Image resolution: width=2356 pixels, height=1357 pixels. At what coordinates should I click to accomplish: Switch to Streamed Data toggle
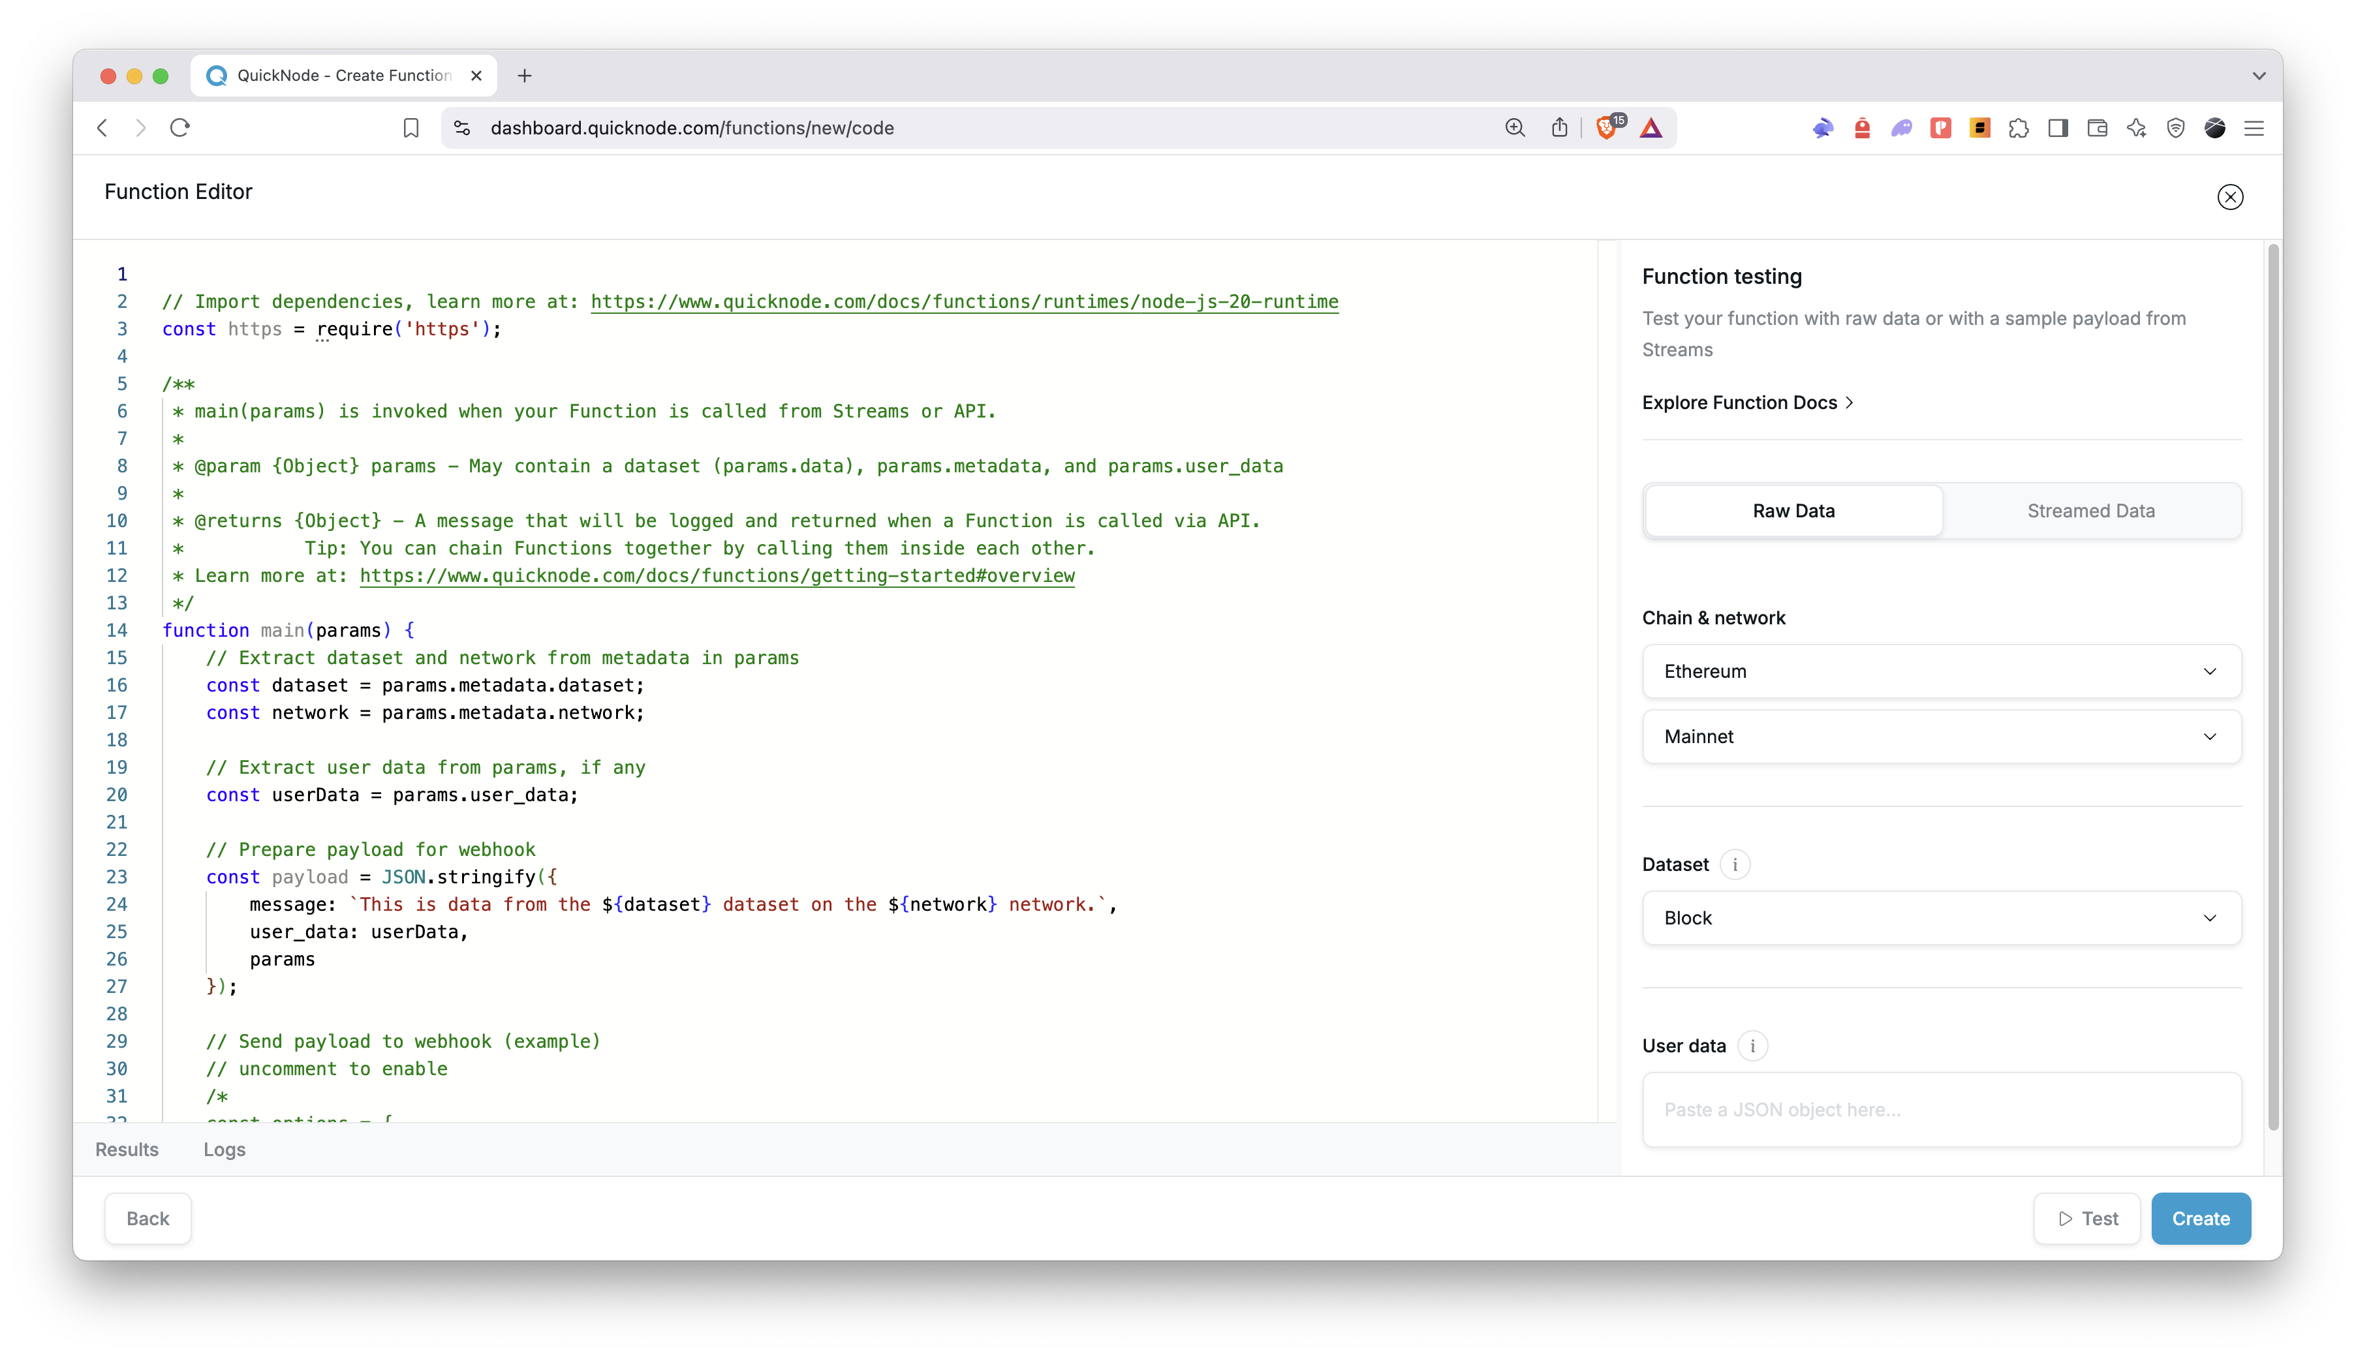coord(2090,511)
